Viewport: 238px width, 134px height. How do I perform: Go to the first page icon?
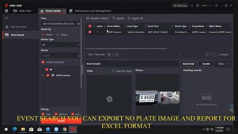pyautogui.click(x=179, y=54)
